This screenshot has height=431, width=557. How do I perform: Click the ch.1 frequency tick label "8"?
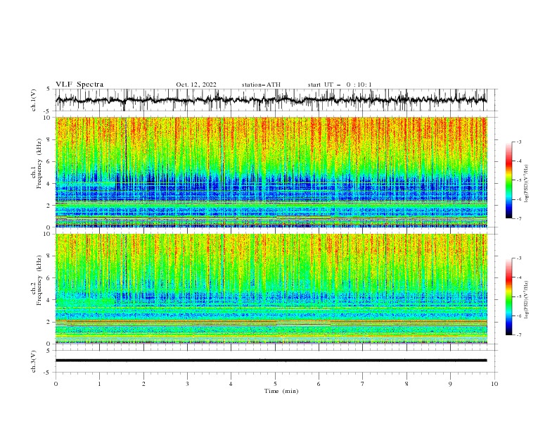[49, 139]
